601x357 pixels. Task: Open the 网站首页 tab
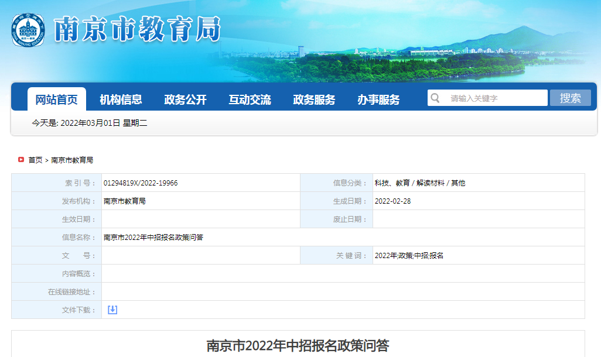pos(56,99)
